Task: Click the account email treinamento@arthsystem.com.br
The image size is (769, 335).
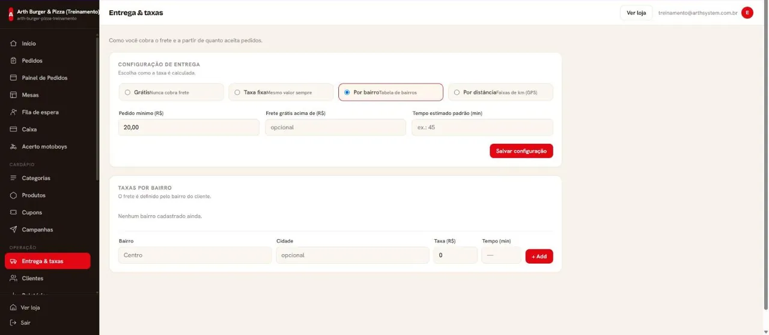Action: coord(698,13)
